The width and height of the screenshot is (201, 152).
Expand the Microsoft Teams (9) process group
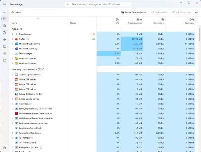click(13, 49)
